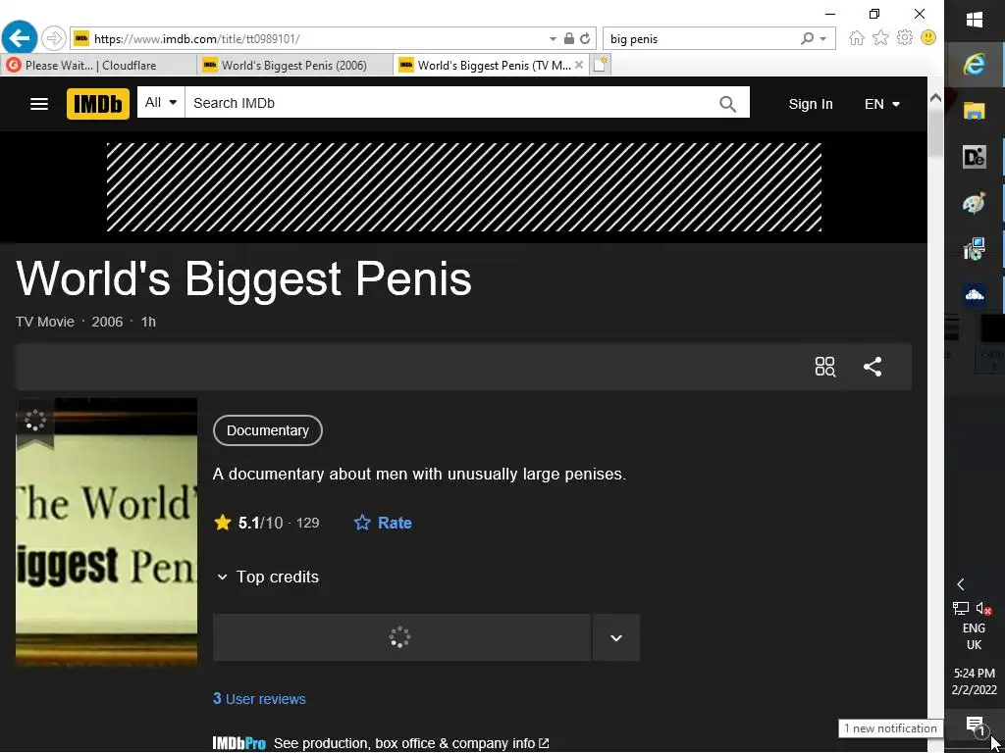Click the smiley feedback icon
The width and height of the screenshot is (1005, 753).
928,37
